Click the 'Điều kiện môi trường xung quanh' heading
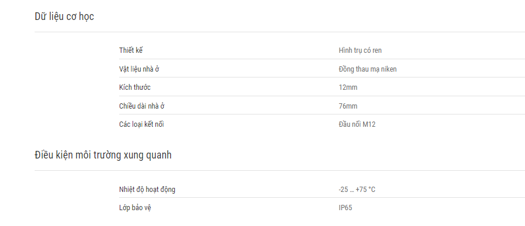Image resolution: width=525 pixels, height=226 pixels. click(103, 155)
